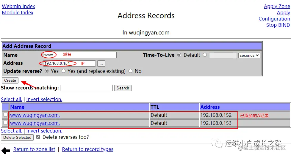Image resolution: width=291 pixels, height=156 pixels.
Task: Open the seconds unit dropdown
Action: [249, 55]
